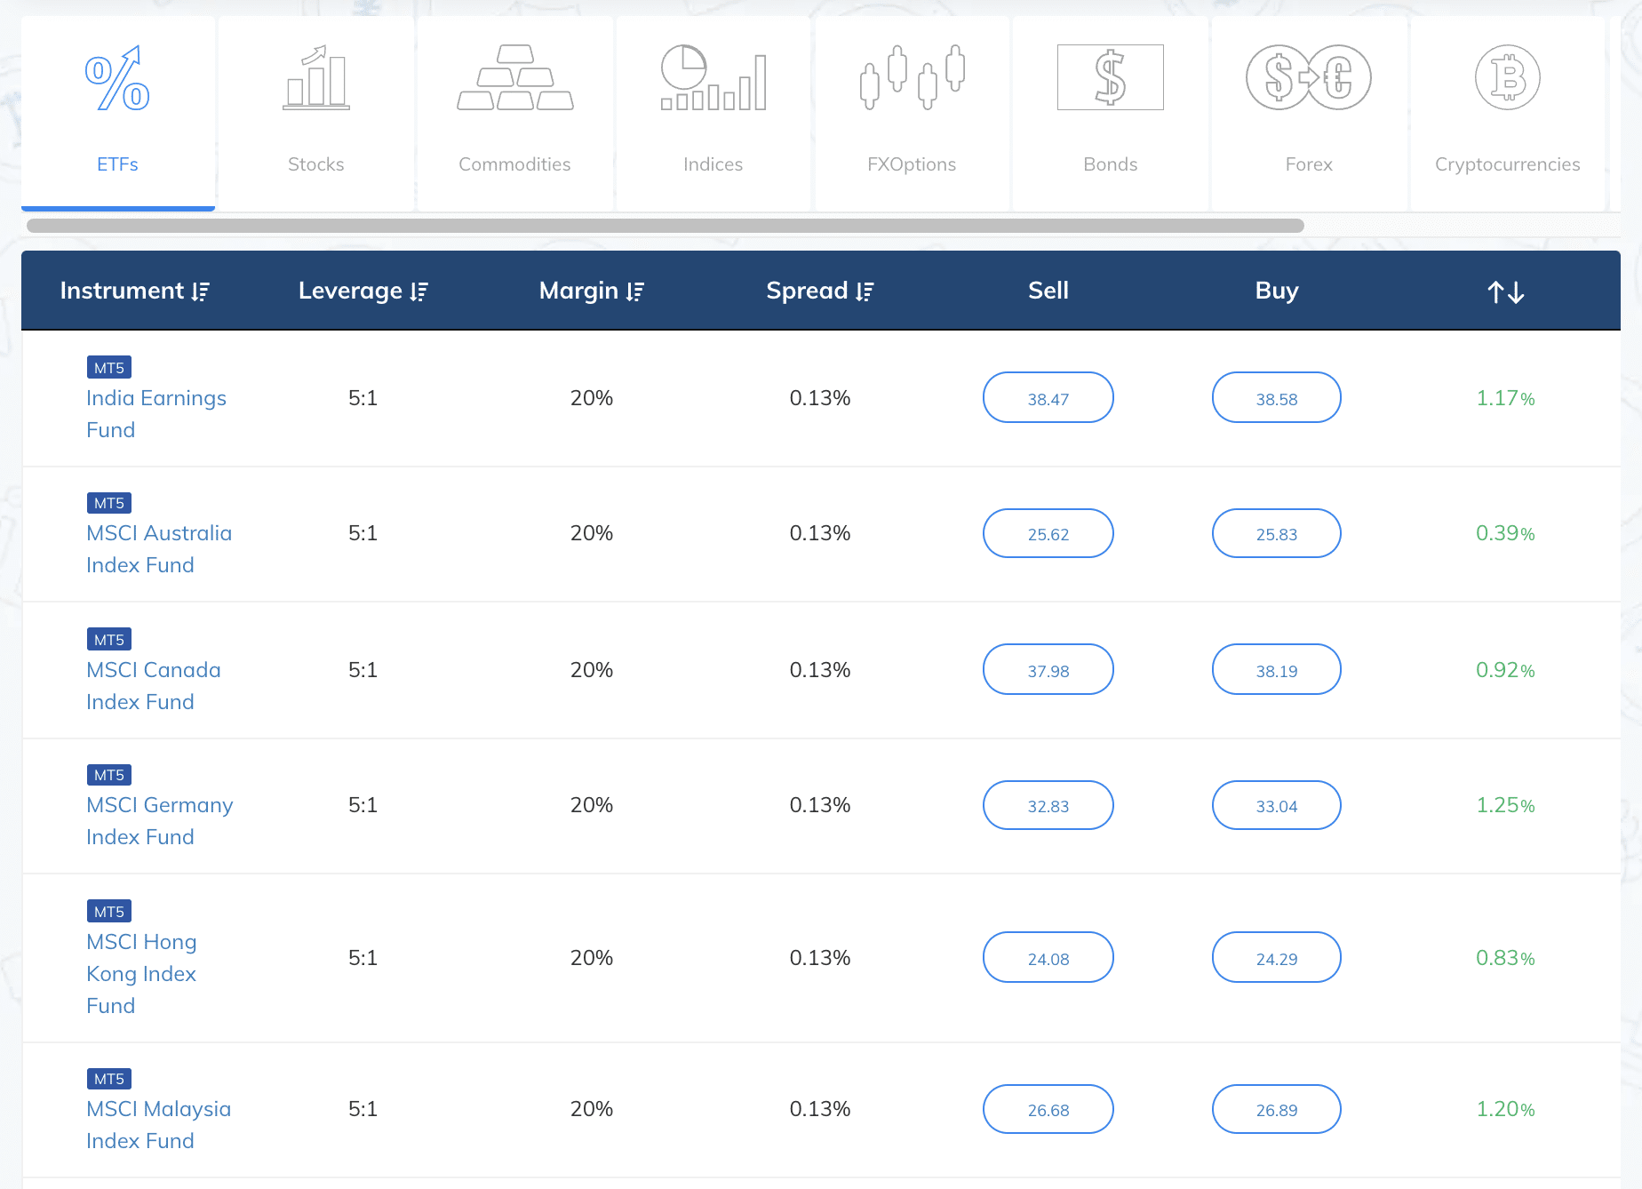1642x1189 pixels.
Task: Click MT5 badge for MSCI Hong Kong Index Fund
Action: click(109, 912)
